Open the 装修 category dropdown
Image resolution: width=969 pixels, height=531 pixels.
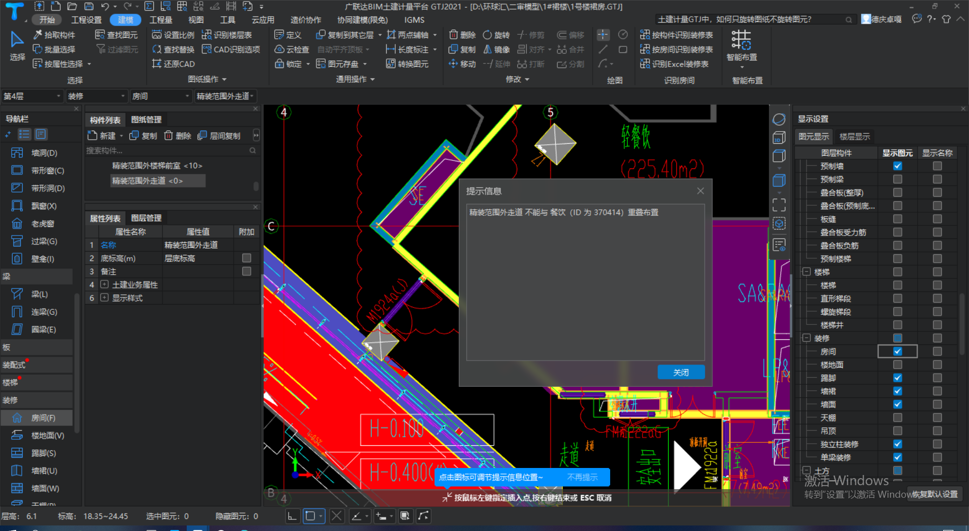(96, 96)
